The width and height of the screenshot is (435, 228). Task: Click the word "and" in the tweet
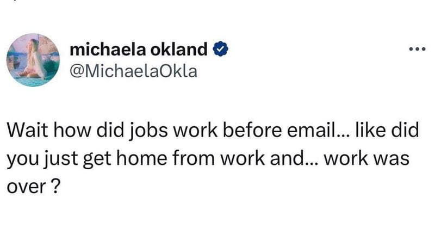[x=280, y=159]
